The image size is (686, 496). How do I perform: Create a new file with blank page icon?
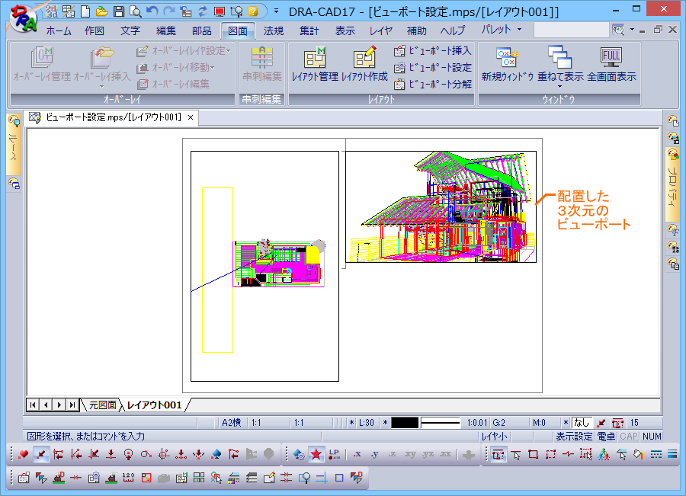pyautogui.click(x=85, y=11)
